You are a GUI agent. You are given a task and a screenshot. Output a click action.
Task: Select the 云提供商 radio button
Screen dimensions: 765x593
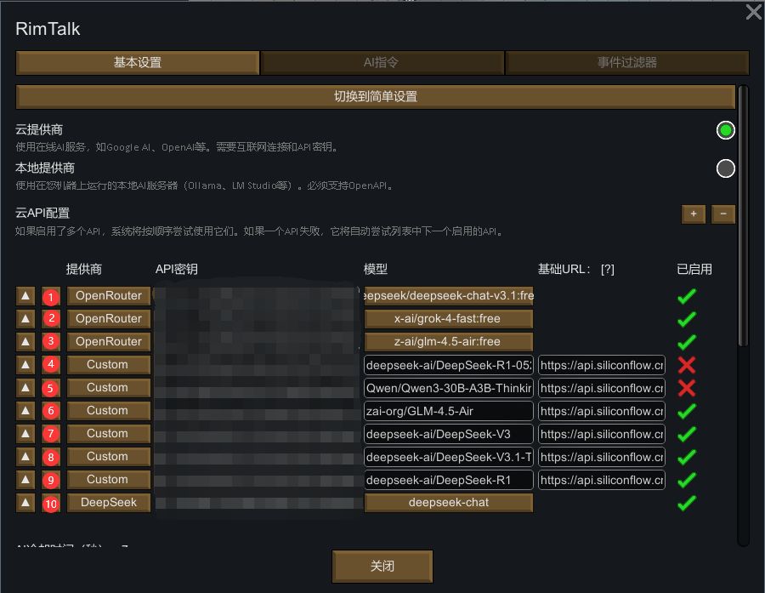coord(726,130)
